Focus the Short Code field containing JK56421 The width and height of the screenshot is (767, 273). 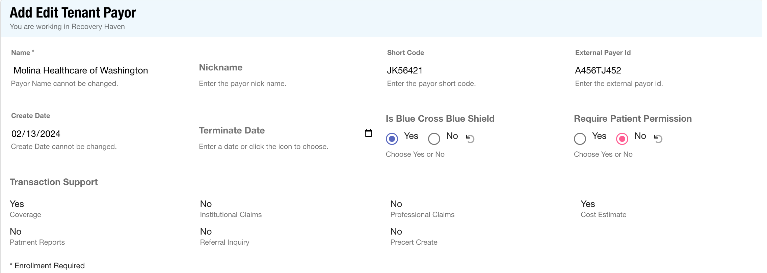(x=474, y=70)
